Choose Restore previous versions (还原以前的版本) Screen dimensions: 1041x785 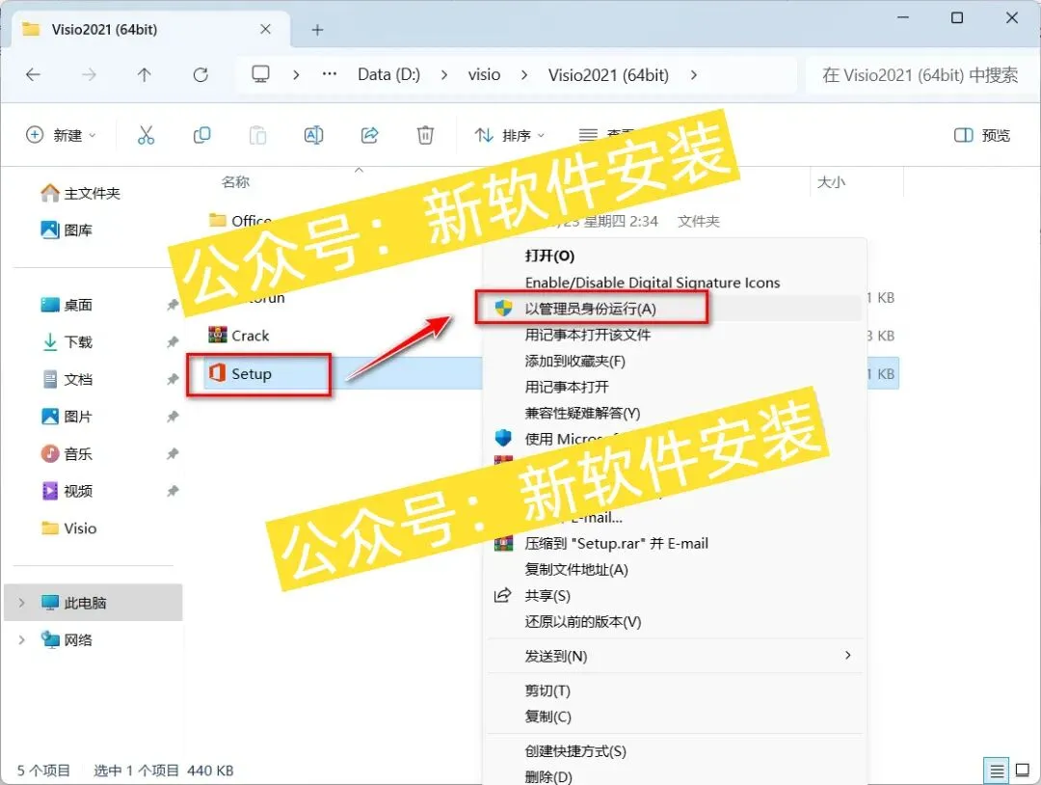click(583, 622)
